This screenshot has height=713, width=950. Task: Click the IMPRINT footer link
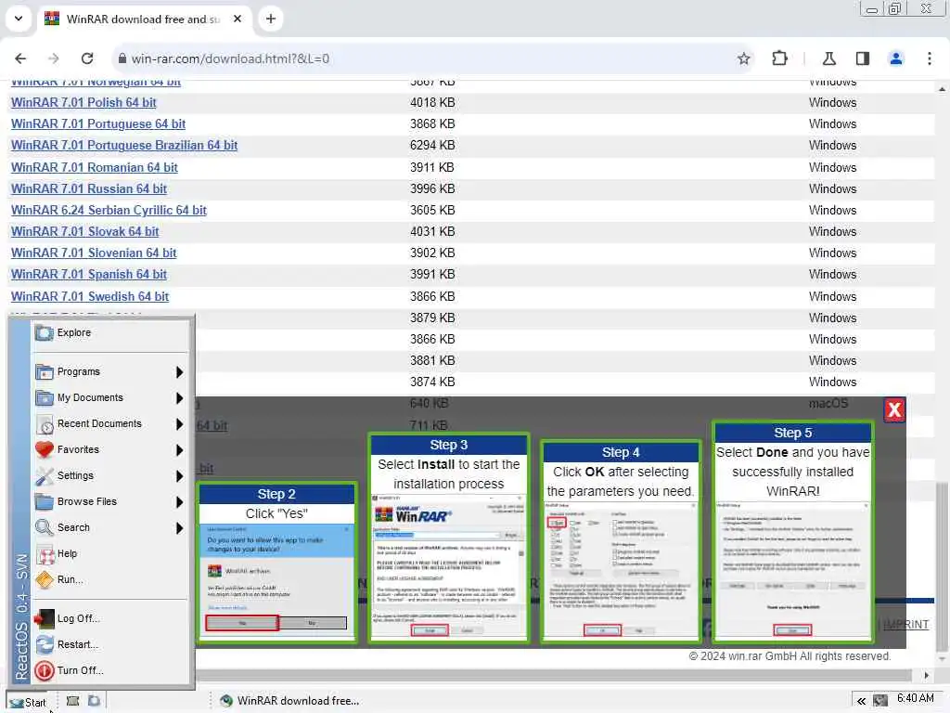905,625
